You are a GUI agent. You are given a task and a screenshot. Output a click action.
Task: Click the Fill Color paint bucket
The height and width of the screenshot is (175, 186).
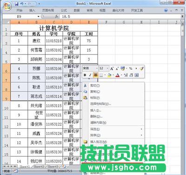point(109,75)
